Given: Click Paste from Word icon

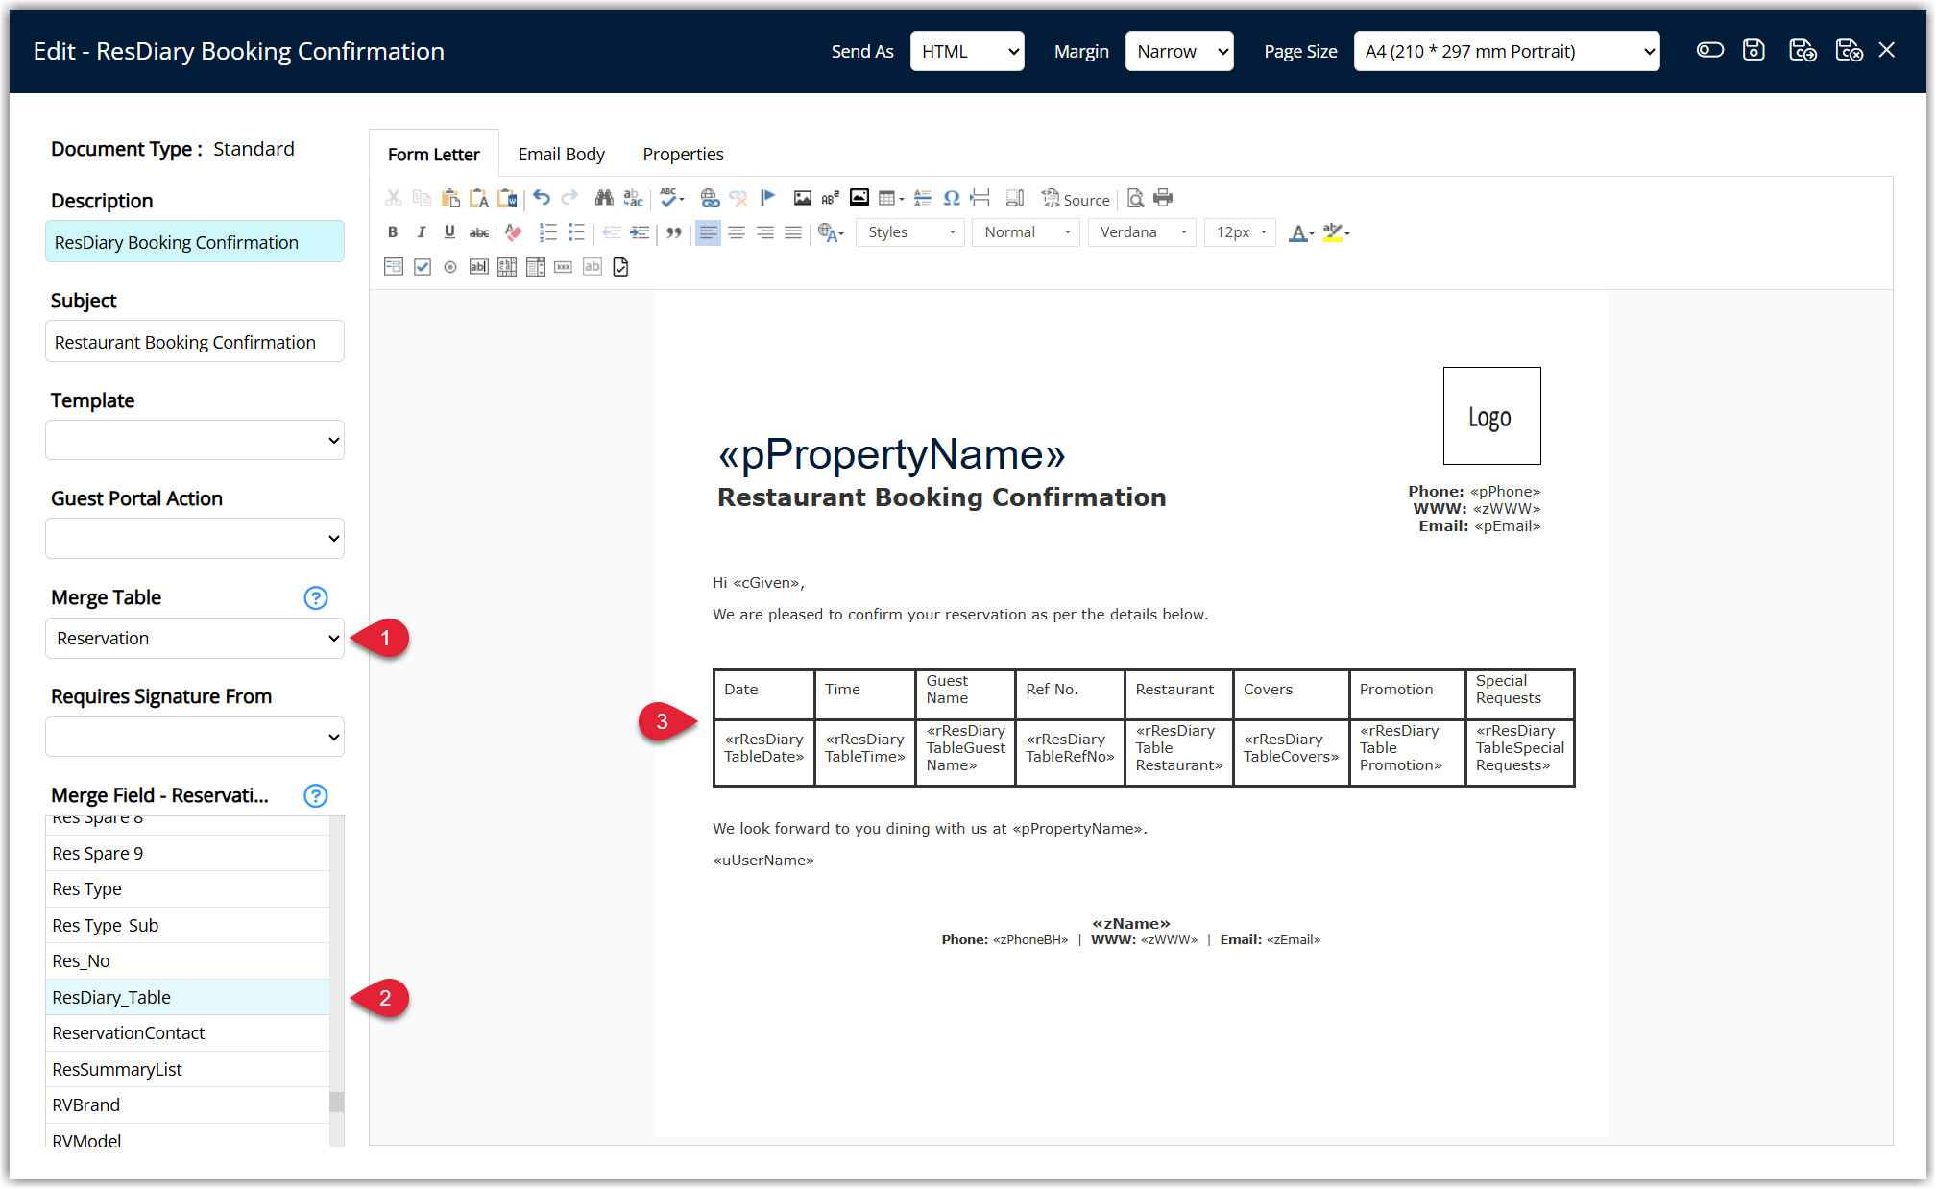Looking at the screenshot, I should coord(507,198).
